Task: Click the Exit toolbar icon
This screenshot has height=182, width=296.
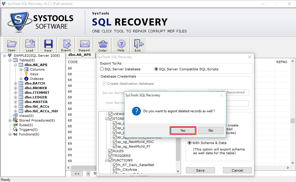Action: pos(138,45)
